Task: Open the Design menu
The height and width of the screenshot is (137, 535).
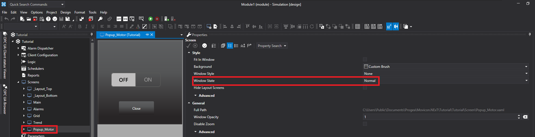Action: (66, 12)
